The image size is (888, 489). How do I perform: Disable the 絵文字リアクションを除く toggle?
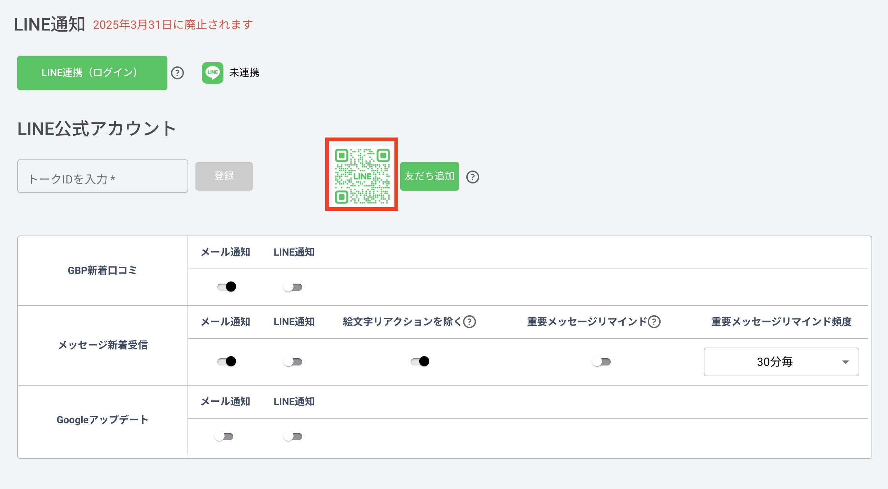pyautogui.click(x=420, y=362)
